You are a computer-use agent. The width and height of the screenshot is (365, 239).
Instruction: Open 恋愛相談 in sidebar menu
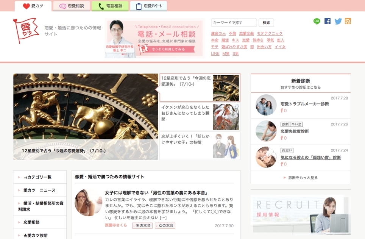tap(40, 222)
